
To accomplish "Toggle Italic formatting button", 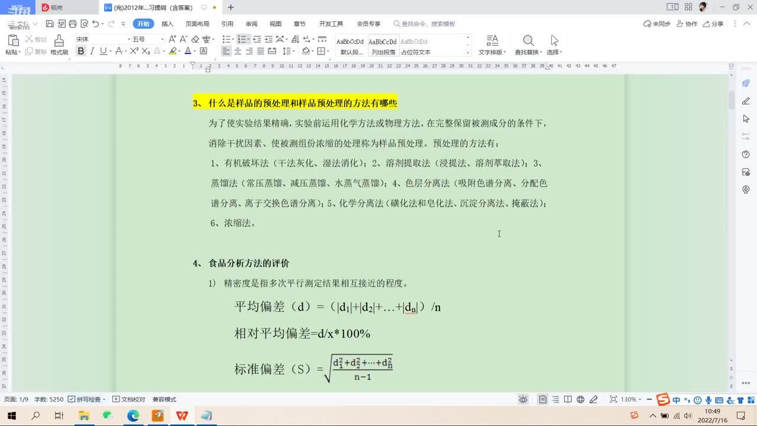I will [x=92, y=51].
